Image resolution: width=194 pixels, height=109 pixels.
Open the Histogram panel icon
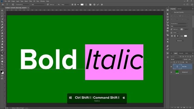pos(168,10)
